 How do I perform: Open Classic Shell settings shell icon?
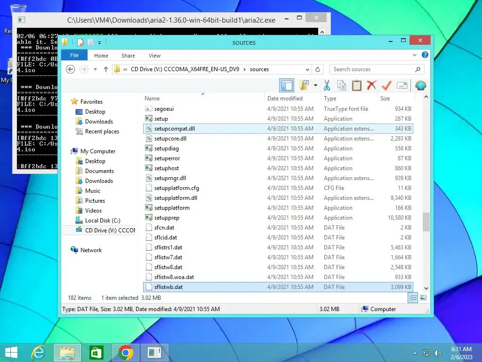(x=420, y=85)
